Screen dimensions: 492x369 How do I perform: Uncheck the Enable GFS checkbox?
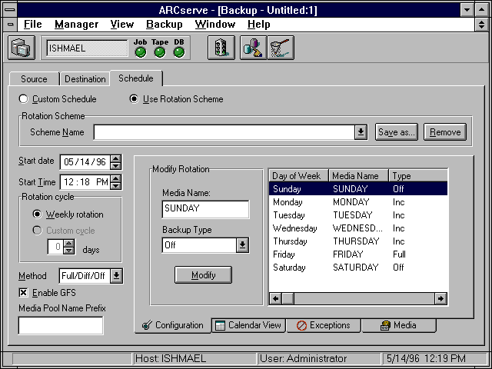[x=24, y=293]
